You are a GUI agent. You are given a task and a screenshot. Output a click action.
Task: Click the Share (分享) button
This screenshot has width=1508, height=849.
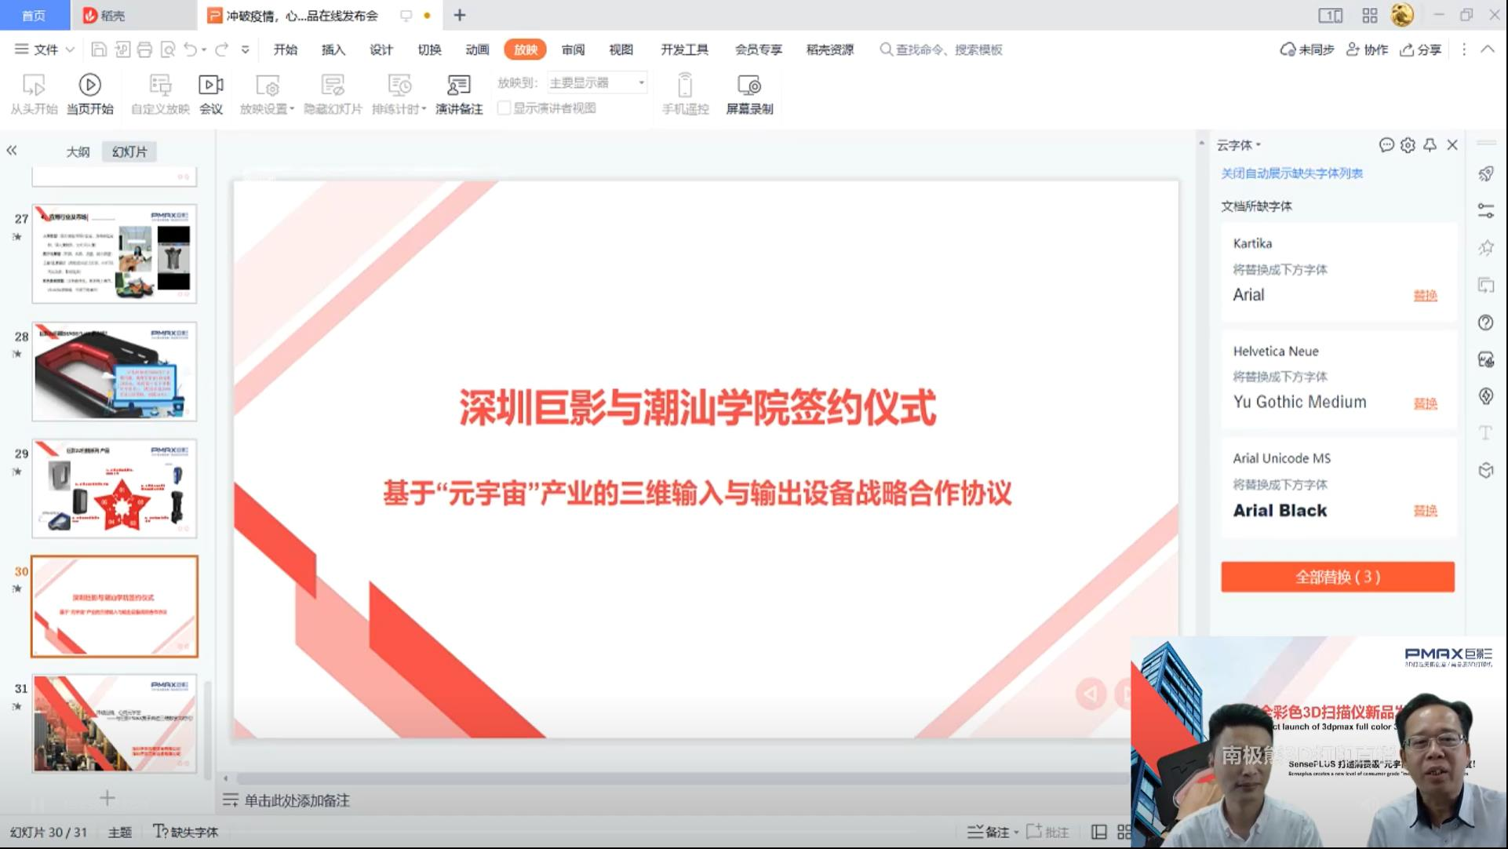click(1421, 49)
